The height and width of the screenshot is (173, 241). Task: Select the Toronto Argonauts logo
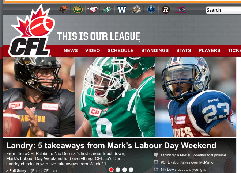tap(151, 9)
